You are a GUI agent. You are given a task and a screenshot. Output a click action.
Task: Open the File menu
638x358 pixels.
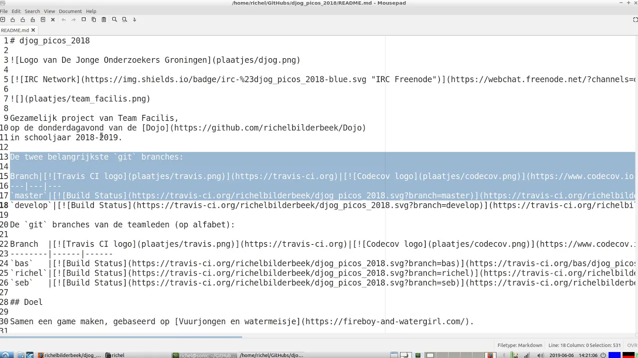[3, 11]
